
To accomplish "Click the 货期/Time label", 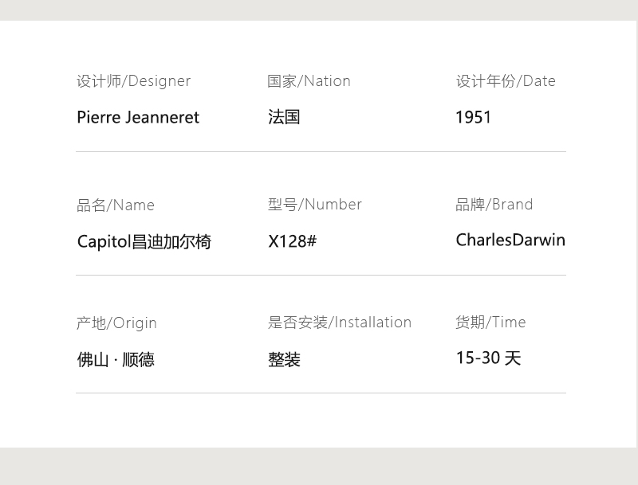I will click(x=490, y=323).
